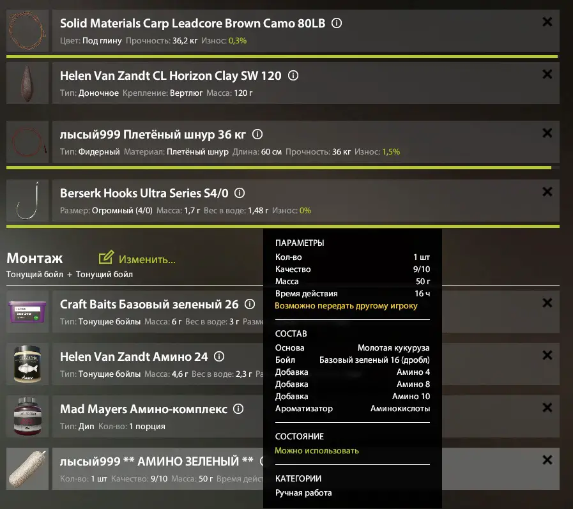Remove лысый999 АМИНО ЗЕЛЕНЫЙ bait
This screenshot has width=573, height=509.
[x=547, y=460]
